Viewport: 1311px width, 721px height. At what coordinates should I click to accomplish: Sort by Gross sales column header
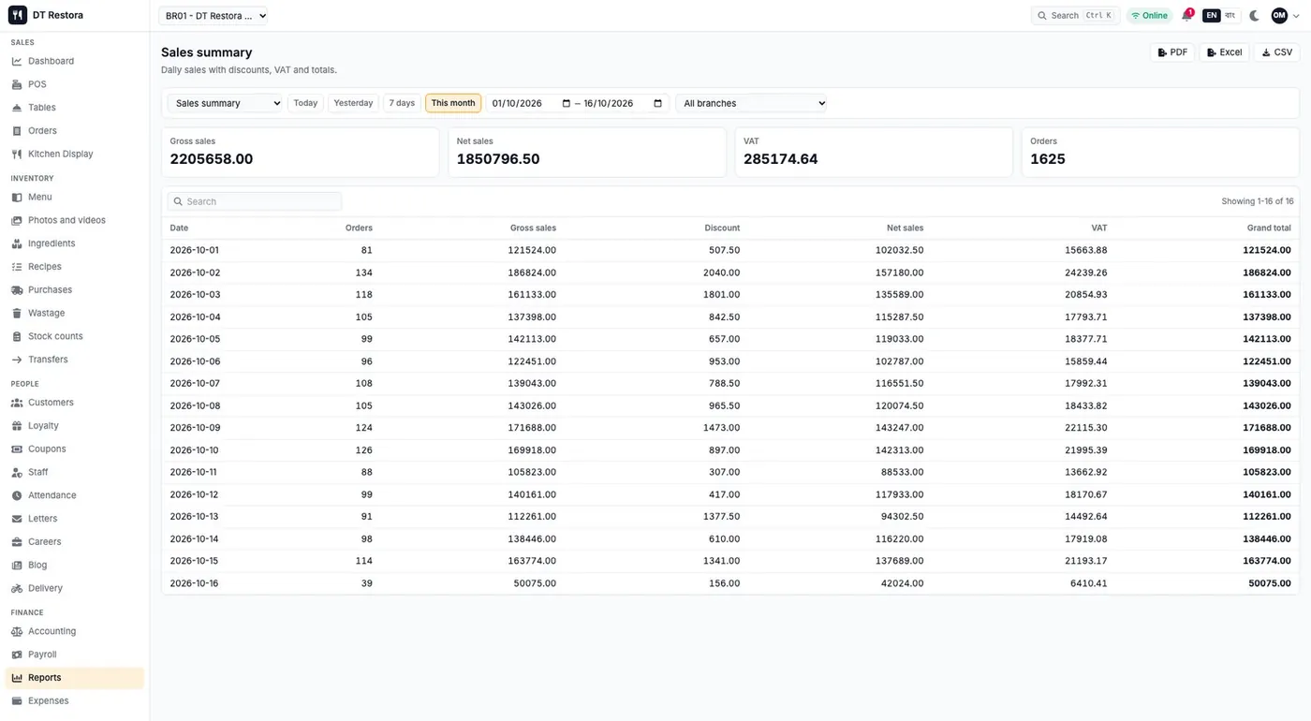click(x=533, y=228)
